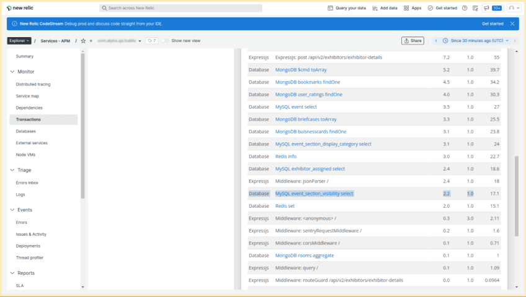Open Logs in the sidebar
526x297 pixels.
[x=20, y=194]
